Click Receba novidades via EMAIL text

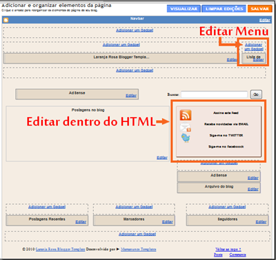coord(226,124)
